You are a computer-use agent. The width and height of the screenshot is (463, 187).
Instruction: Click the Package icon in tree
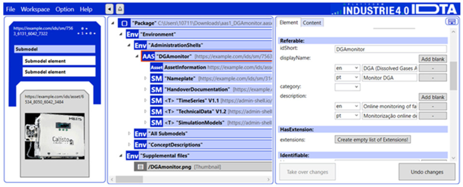click(x=124, y=23)
